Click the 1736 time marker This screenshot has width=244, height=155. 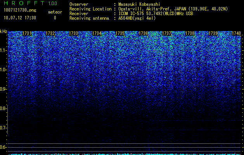143,33
